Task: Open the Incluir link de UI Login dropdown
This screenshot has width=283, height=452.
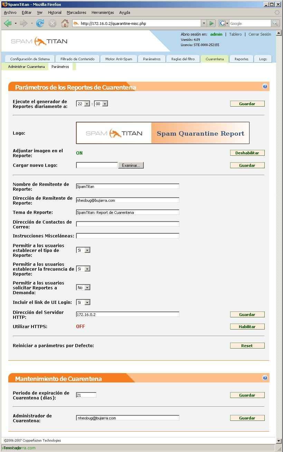Action: click(83, 302)
